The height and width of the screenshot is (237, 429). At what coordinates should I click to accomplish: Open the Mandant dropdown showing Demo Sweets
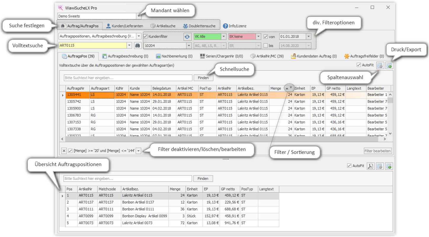click(138, 16)
